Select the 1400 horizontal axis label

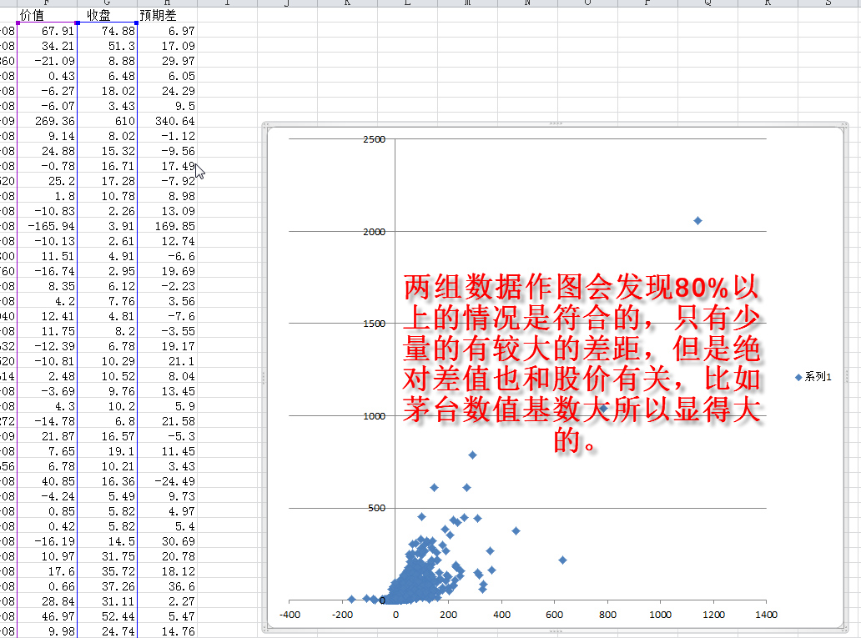click(765, 615)
